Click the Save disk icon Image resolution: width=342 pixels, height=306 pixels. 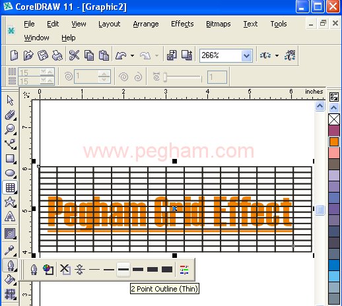(x=43, y=55)
